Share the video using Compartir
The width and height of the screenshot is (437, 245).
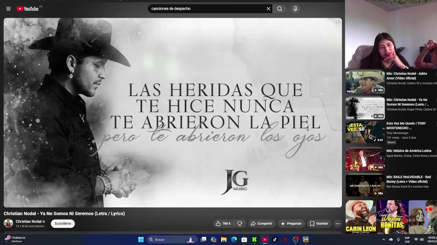261,224
